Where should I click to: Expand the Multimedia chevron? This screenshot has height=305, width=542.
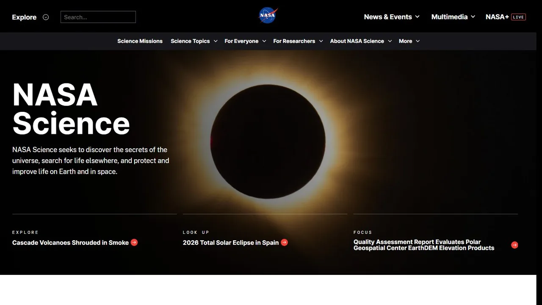click(473, 17)
